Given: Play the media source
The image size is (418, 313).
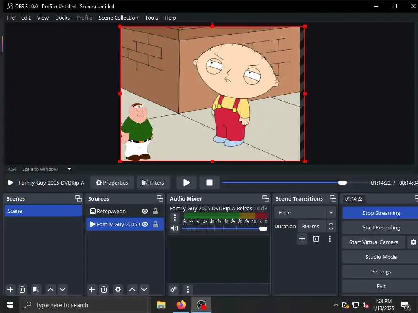Looking at the screenshot, I should 187,183.
